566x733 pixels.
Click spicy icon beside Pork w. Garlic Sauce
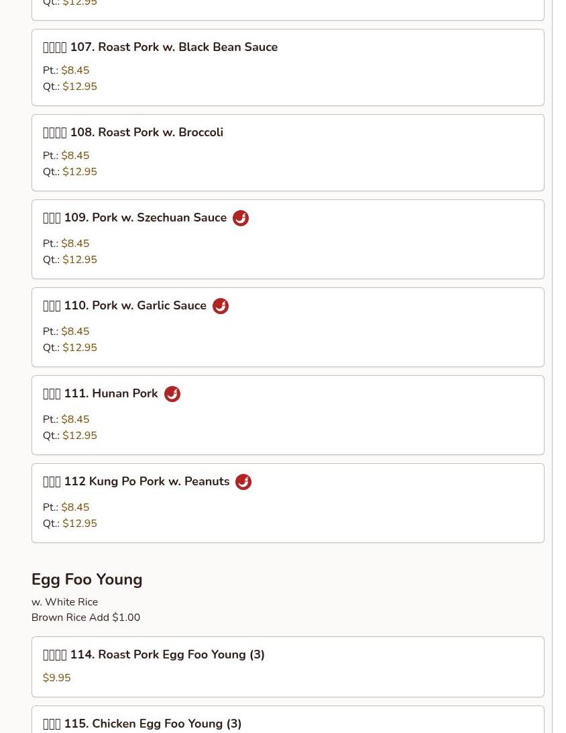pyautogui.click(x=221, y=305)
